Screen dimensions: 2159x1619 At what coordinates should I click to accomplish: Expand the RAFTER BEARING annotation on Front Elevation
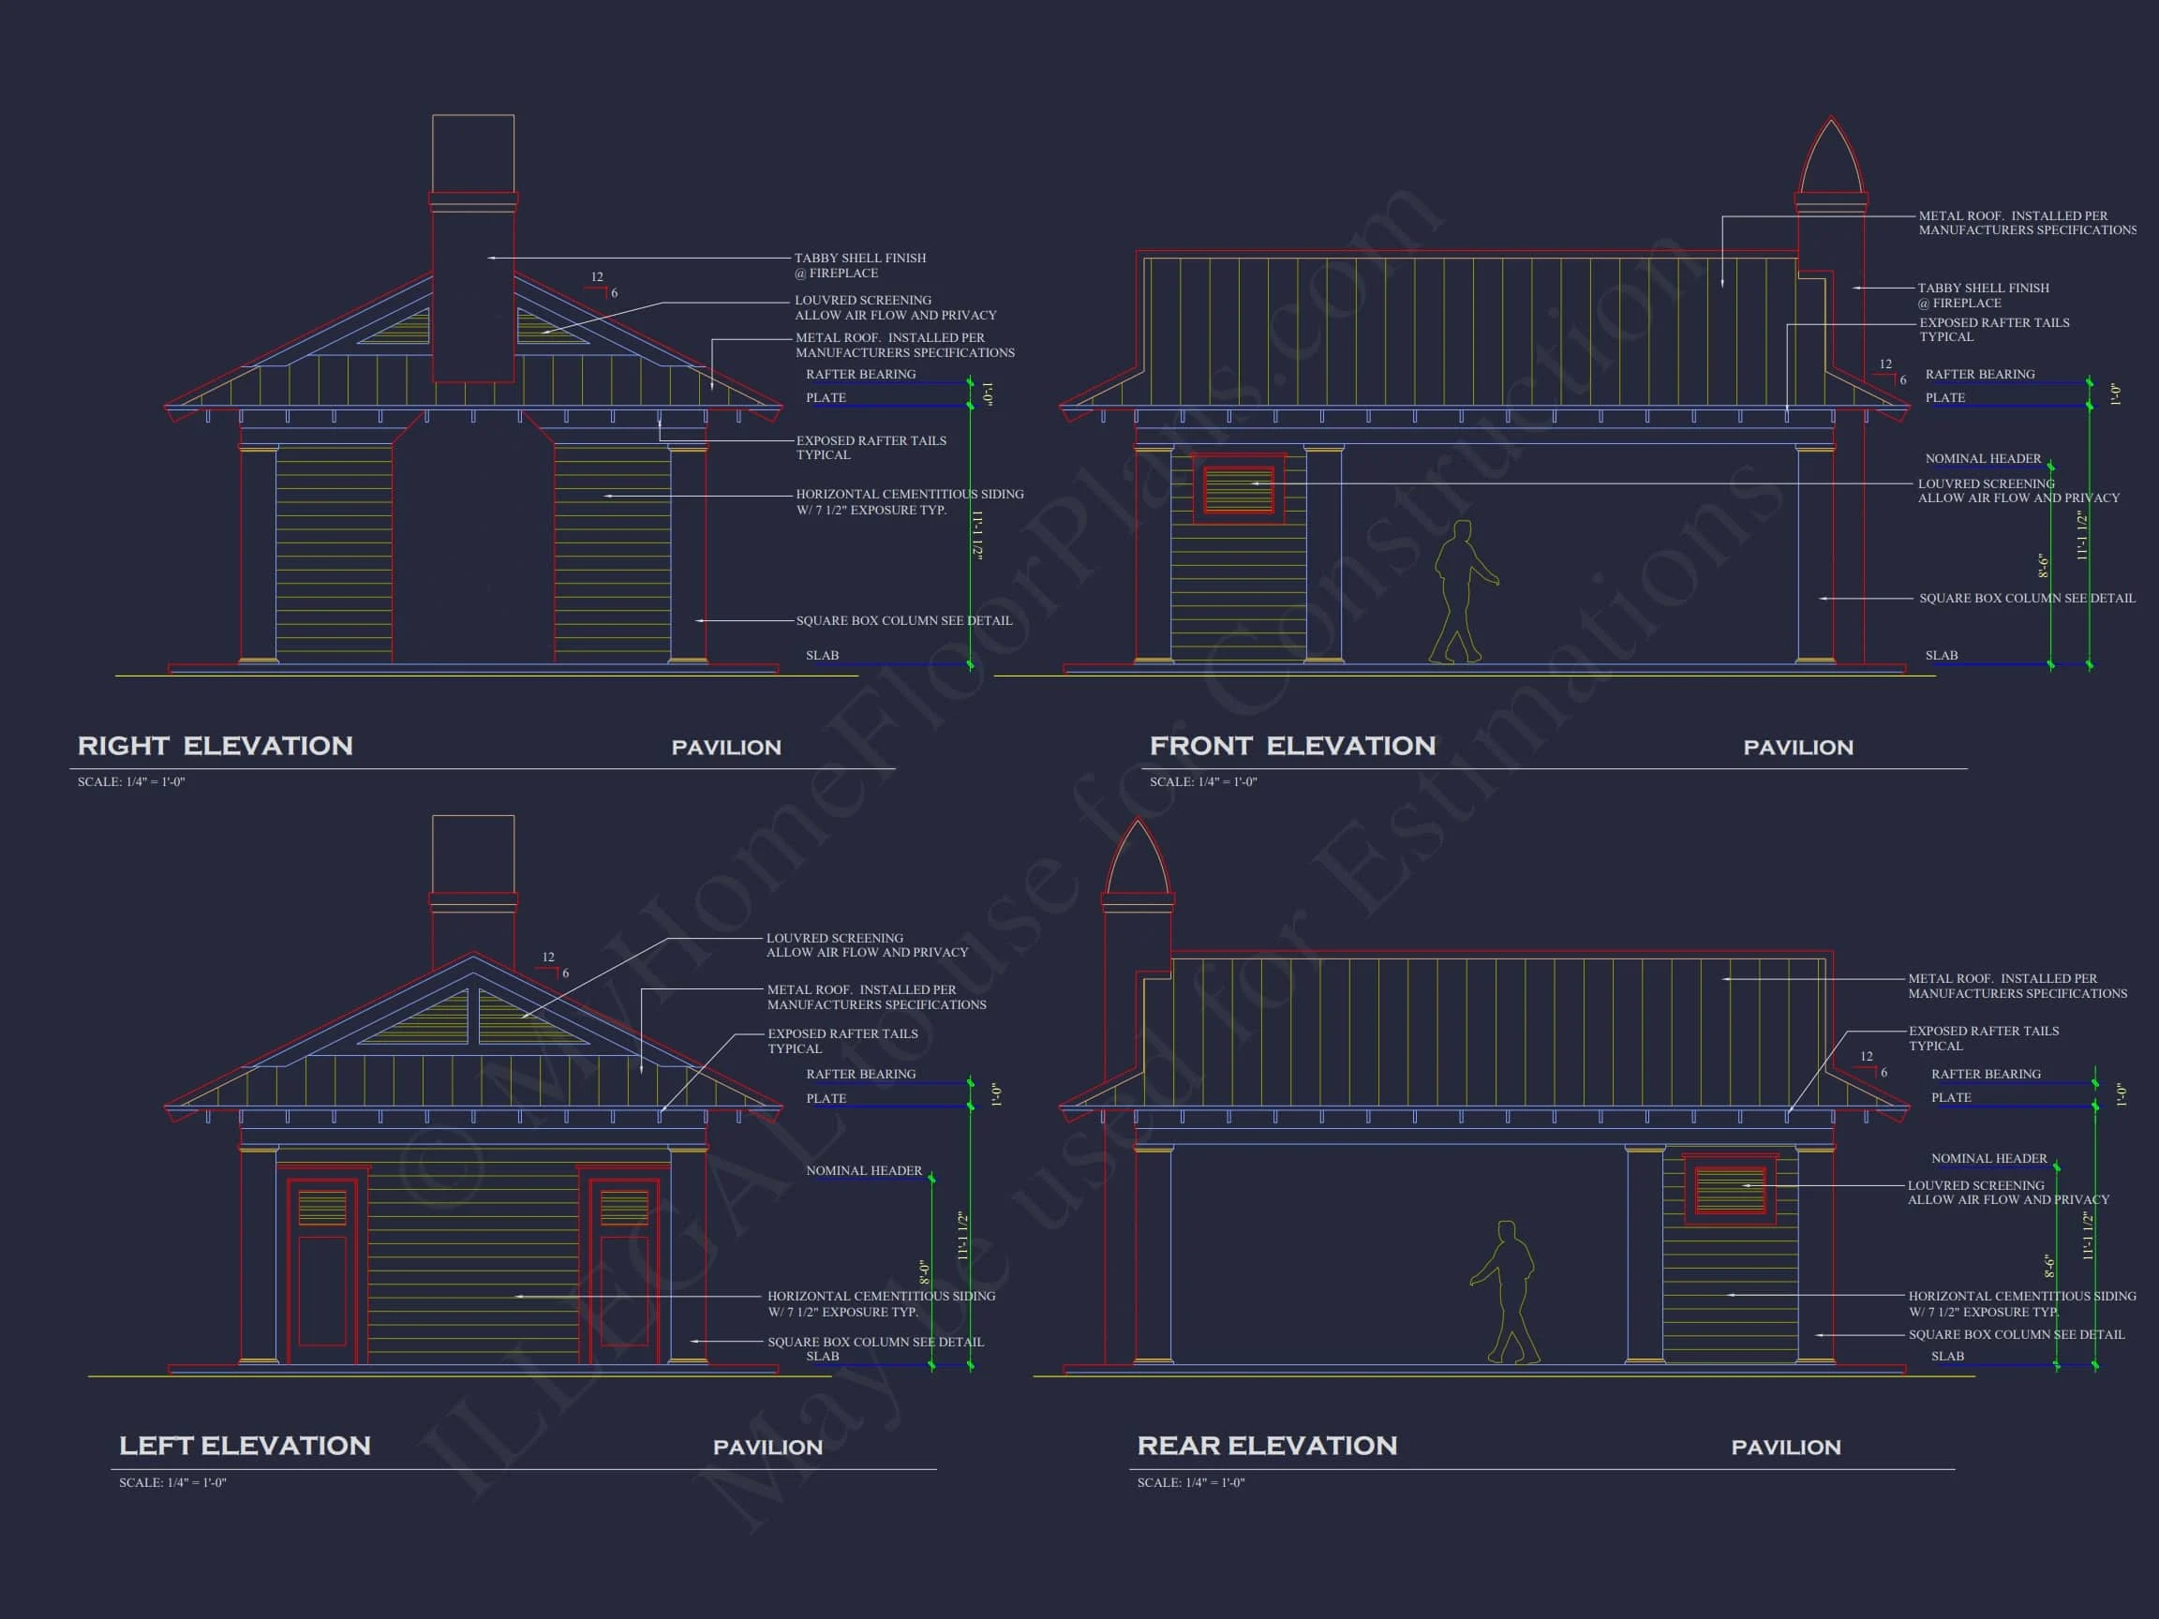pos(1979,374)
